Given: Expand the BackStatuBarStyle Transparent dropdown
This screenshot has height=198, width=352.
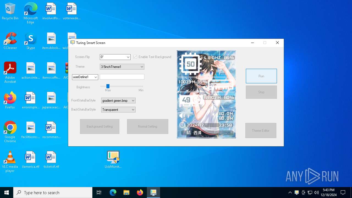Looking at the screenshot, I should pos(118,110).
